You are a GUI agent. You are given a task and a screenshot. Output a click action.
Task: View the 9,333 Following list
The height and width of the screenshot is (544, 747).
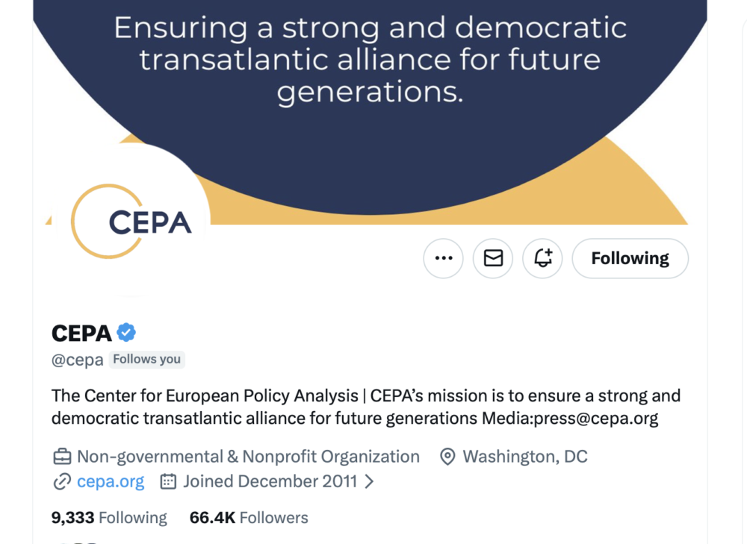tap(109, 517)
